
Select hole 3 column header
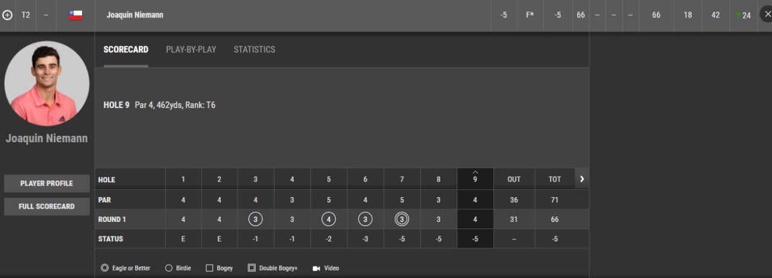(256, 179)
